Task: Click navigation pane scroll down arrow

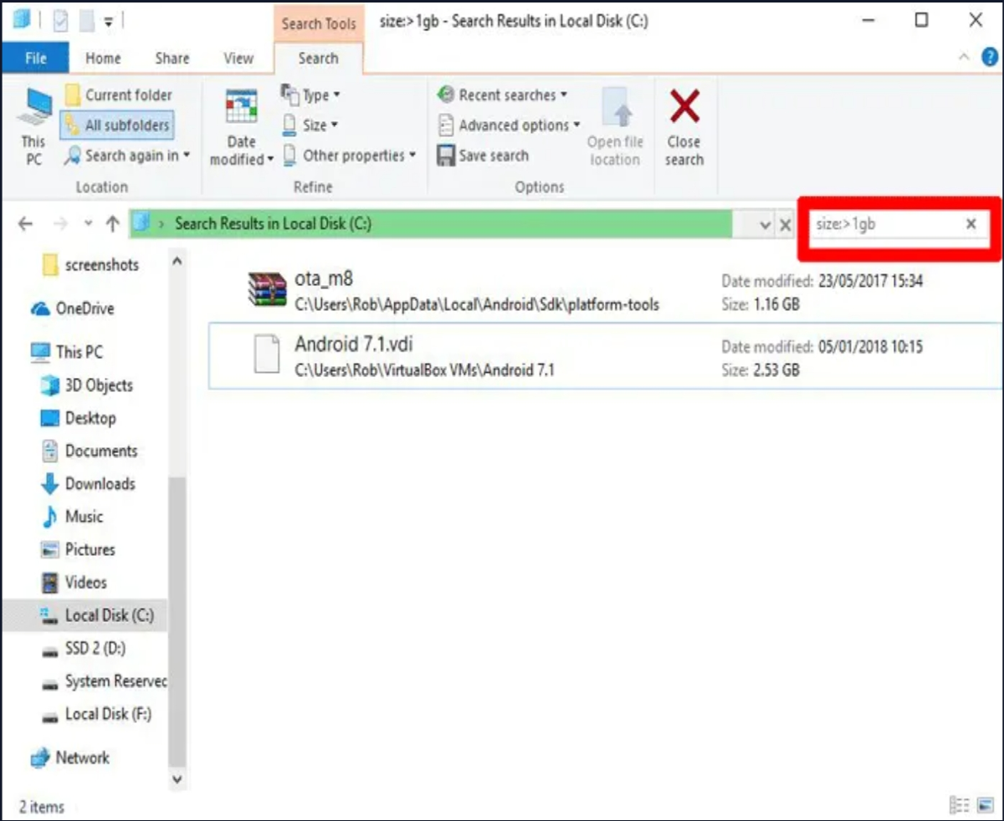Action: click(177, 778)
